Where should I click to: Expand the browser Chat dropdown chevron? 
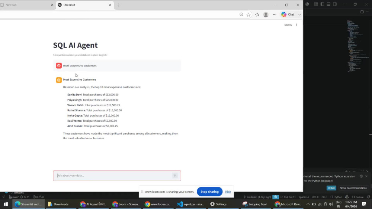tap(299, 15)
